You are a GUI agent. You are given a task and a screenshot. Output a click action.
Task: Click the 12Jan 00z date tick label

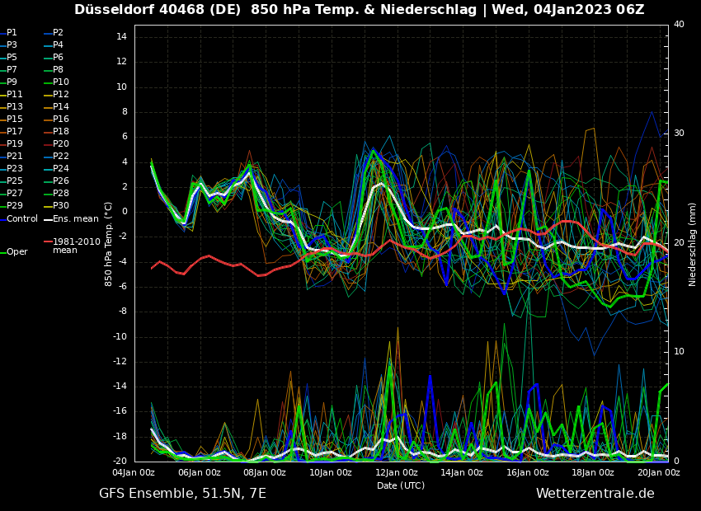coord(396,473)
